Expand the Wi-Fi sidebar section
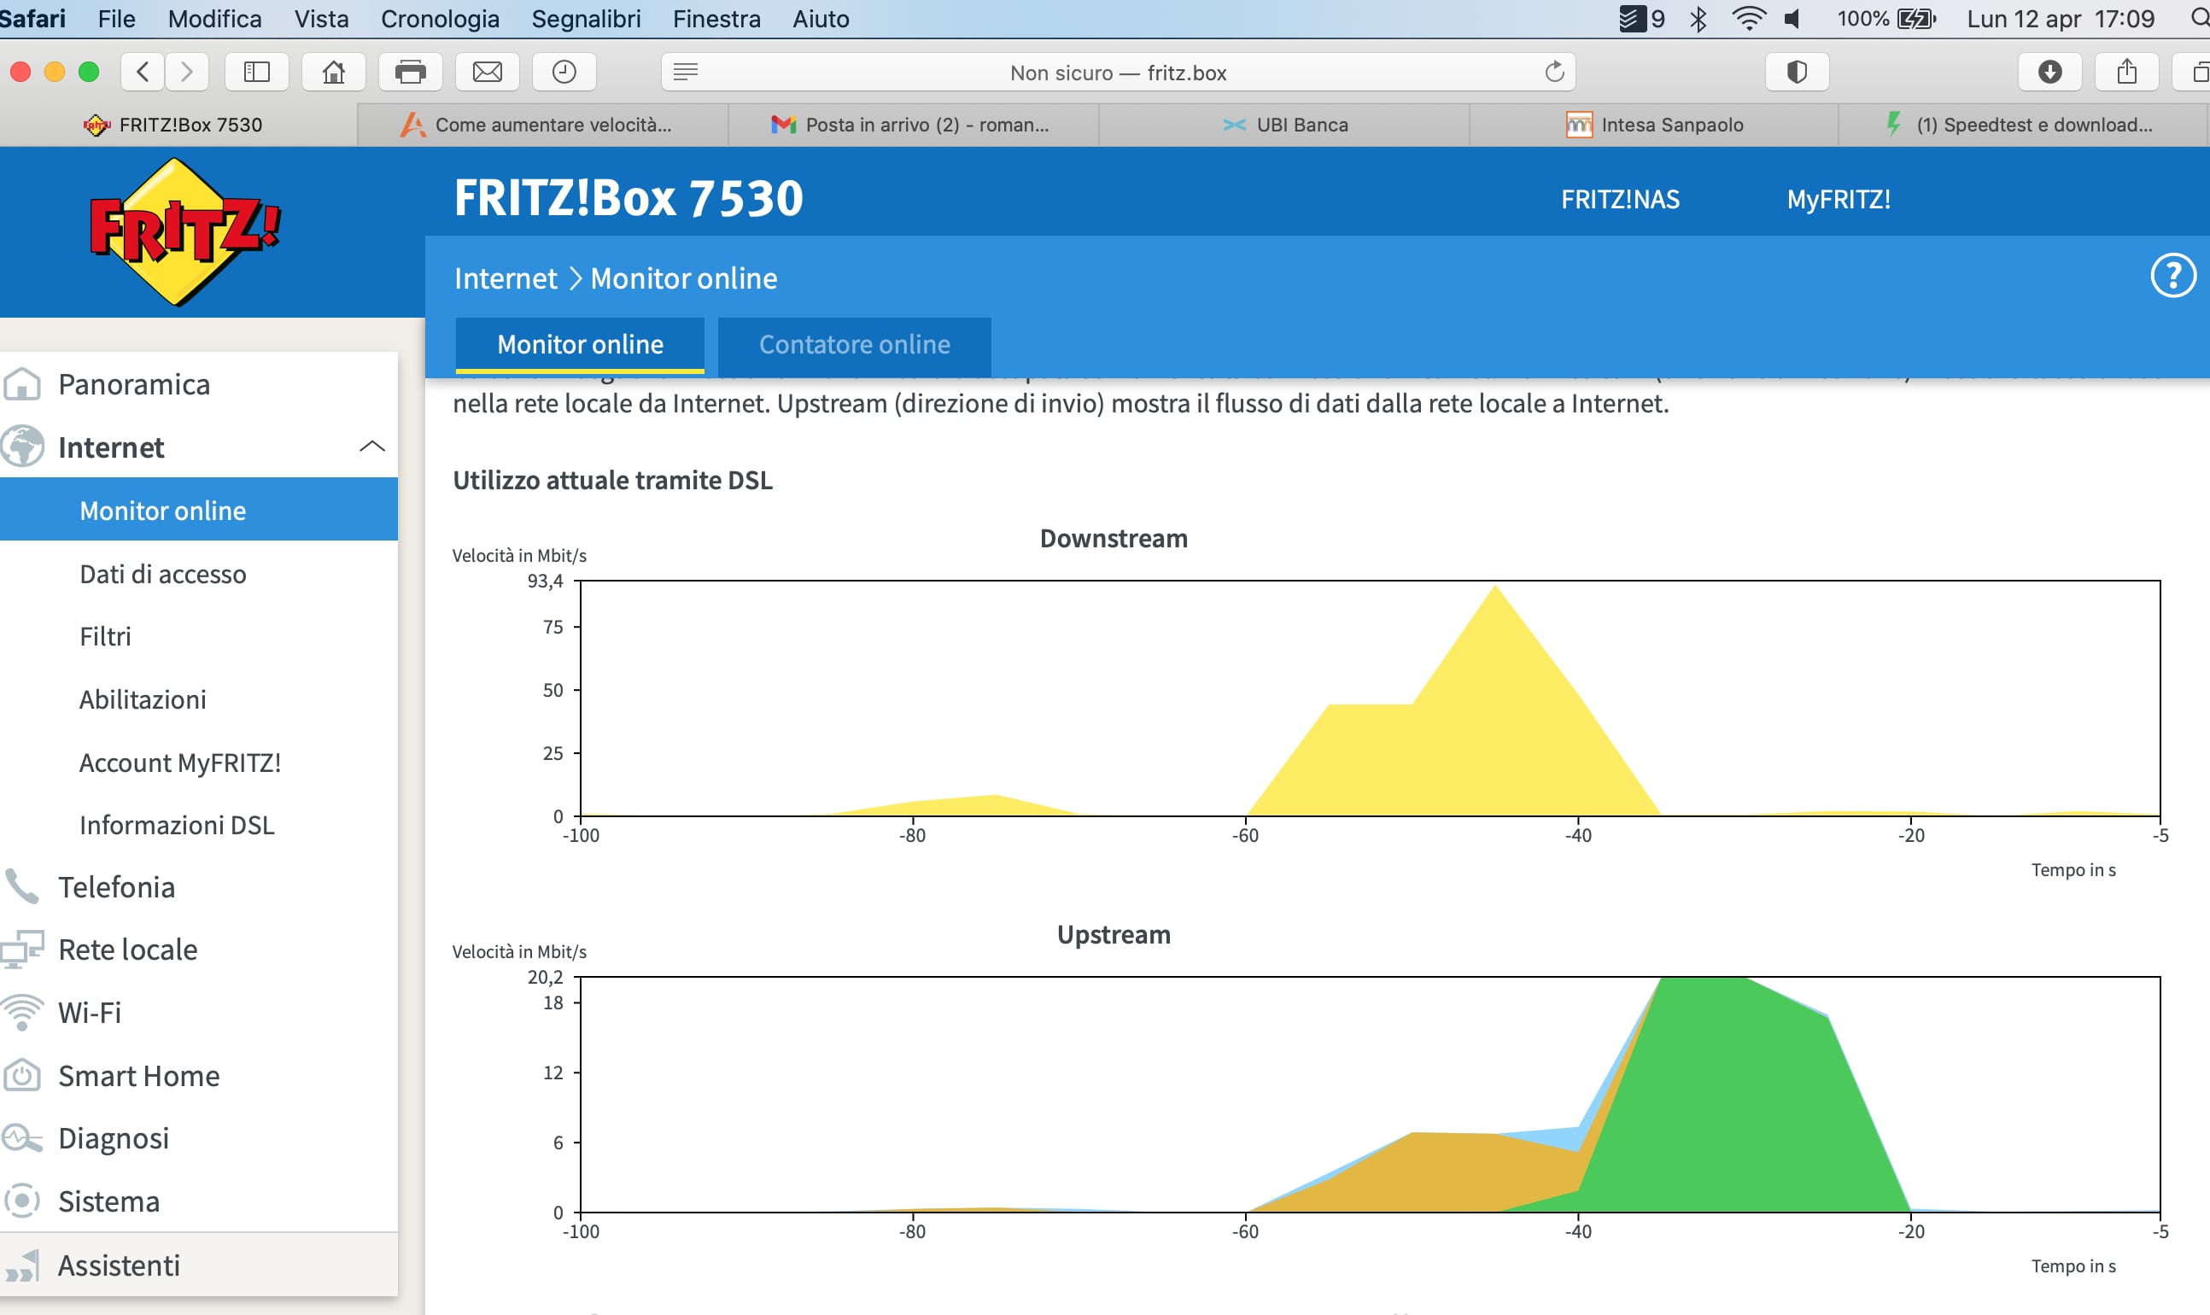Screen dimensions: 2210x1315 tap(90, 1012)
